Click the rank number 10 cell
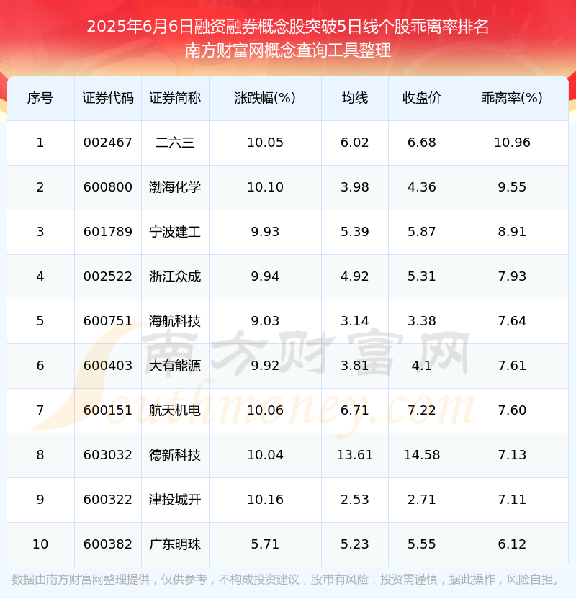The image size is (576, 599). (x=40, y=544)
